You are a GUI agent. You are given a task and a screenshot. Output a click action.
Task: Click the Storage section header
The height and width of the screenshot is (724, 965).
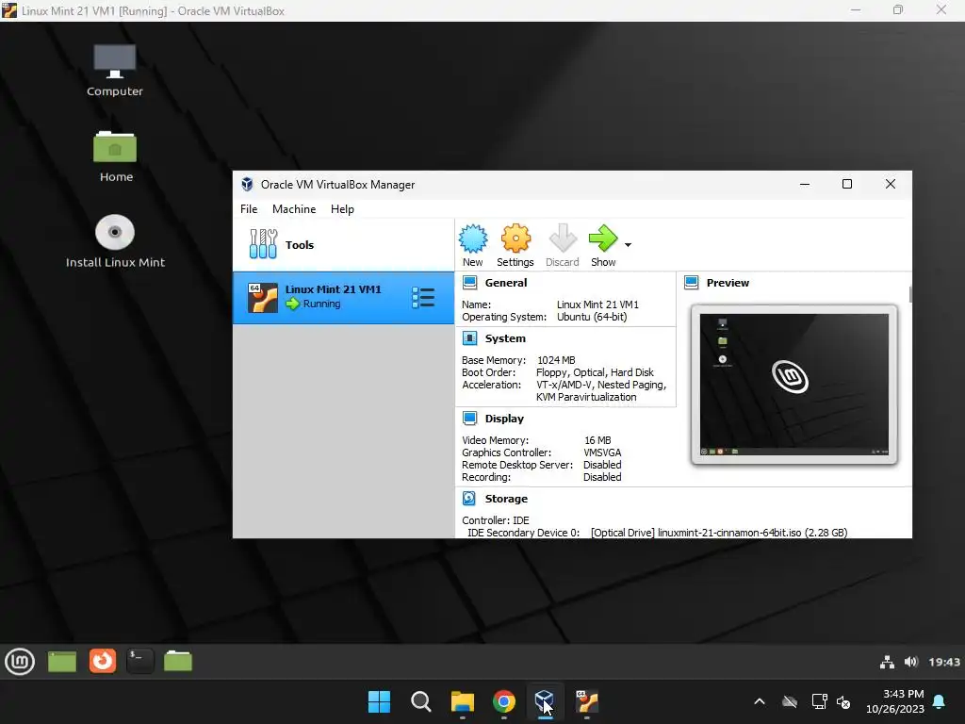[x=506, y=499]
